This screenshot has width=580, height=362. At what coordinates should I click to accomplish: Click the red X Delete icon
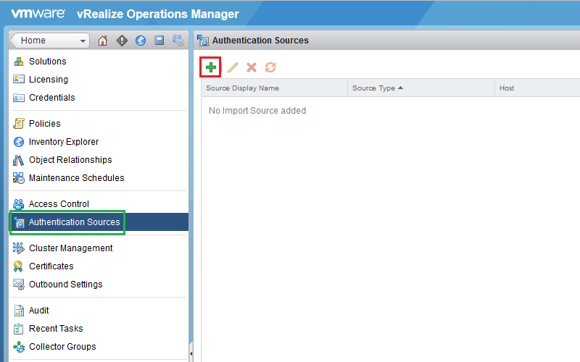(252, 67)
